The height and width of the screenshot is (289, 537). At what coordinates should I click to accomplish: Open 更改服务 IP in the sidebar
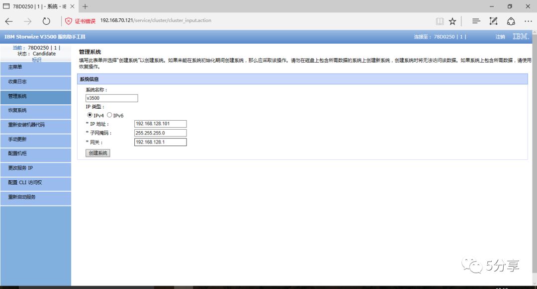(x=36, y=169)
